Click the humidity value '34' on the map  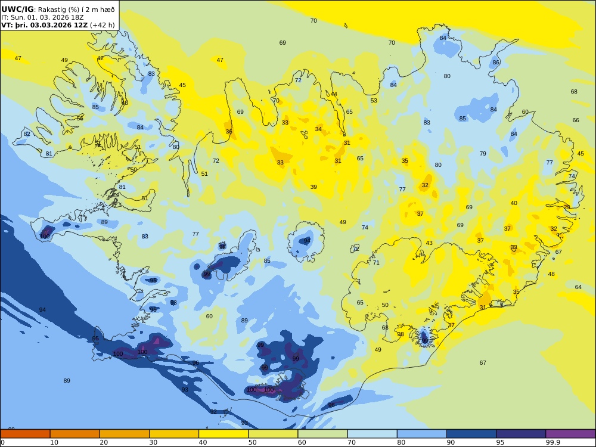pyautogui.click(x=318, y=129)
